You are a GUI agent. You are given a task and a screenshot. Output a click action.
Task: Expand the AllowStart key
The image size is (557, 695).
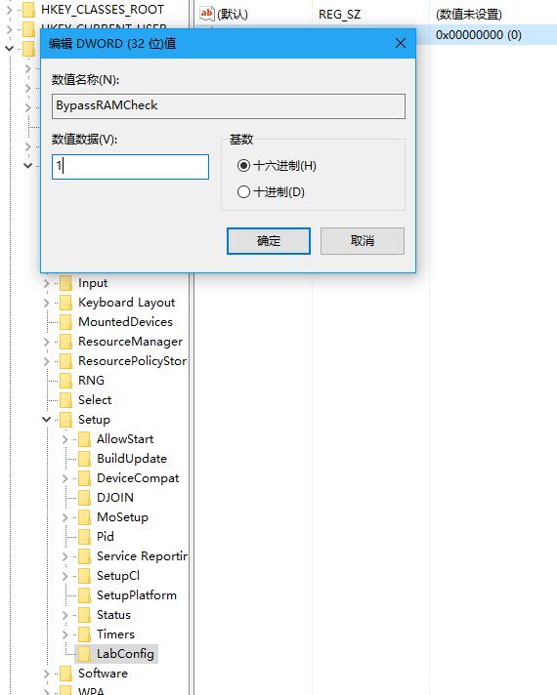64,439
